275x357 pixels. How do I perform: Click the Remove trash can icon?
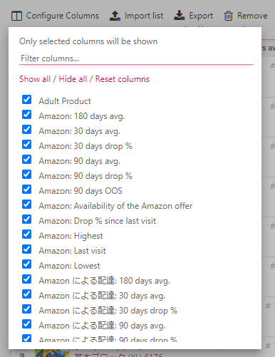(228, 16)
